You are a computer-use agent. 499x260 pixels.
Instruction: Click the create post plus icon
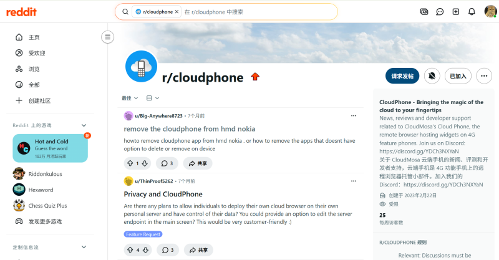point(456,12)
